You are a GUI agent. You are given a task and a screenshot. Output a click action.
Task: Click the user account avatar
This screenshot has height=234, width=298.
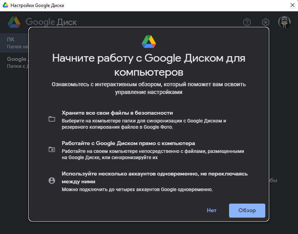pyautogui.click(x=284, y=22)
